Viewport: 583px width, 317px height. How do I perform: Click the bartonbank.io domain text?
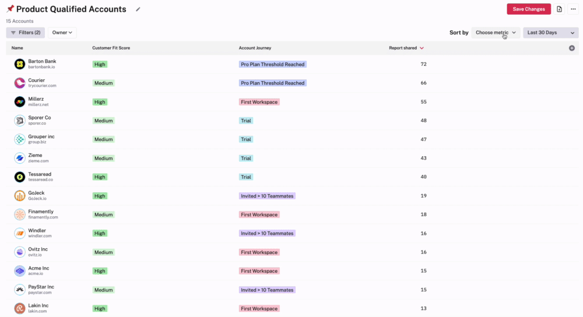(x=41, y=67)
